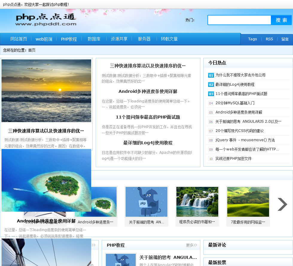Click the 留言 link
The height and width of the screenshot is (266, 293).
pos(285,39)
